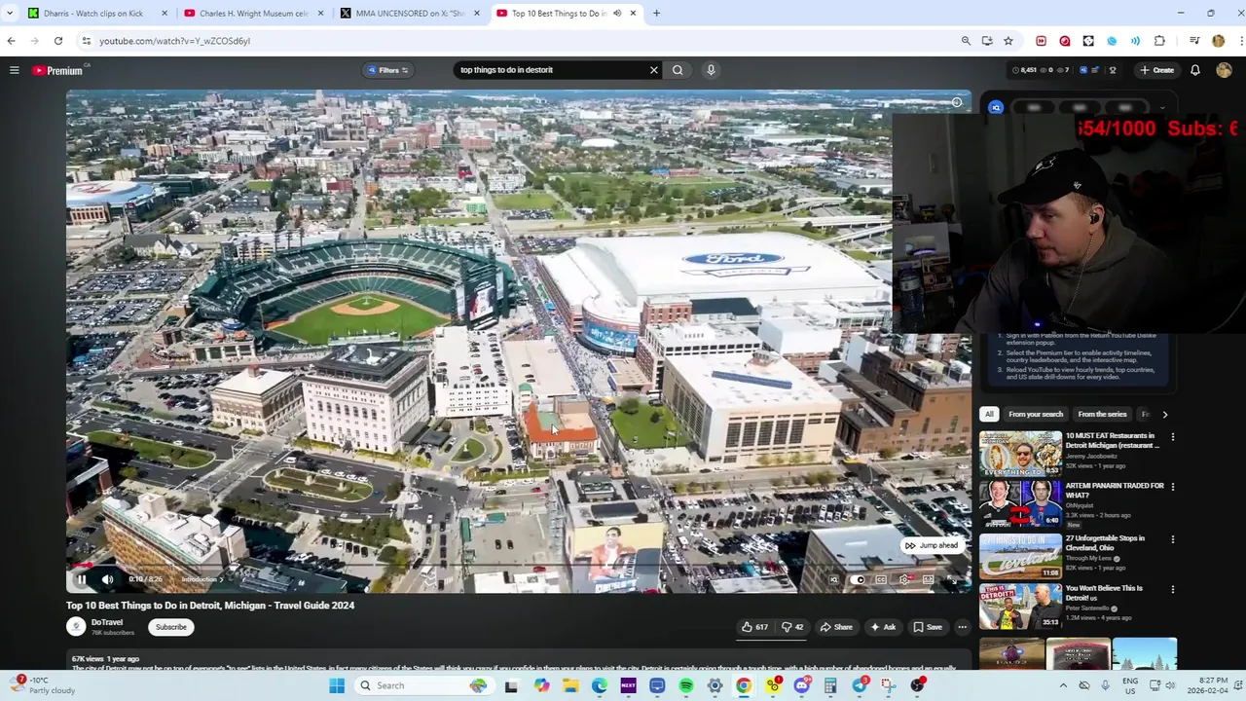Image resolution: width=1246 pixels, height=701 pixels.
Task: Select the From the series chip
Action: pyautogui.click(x=1102, y=414)
